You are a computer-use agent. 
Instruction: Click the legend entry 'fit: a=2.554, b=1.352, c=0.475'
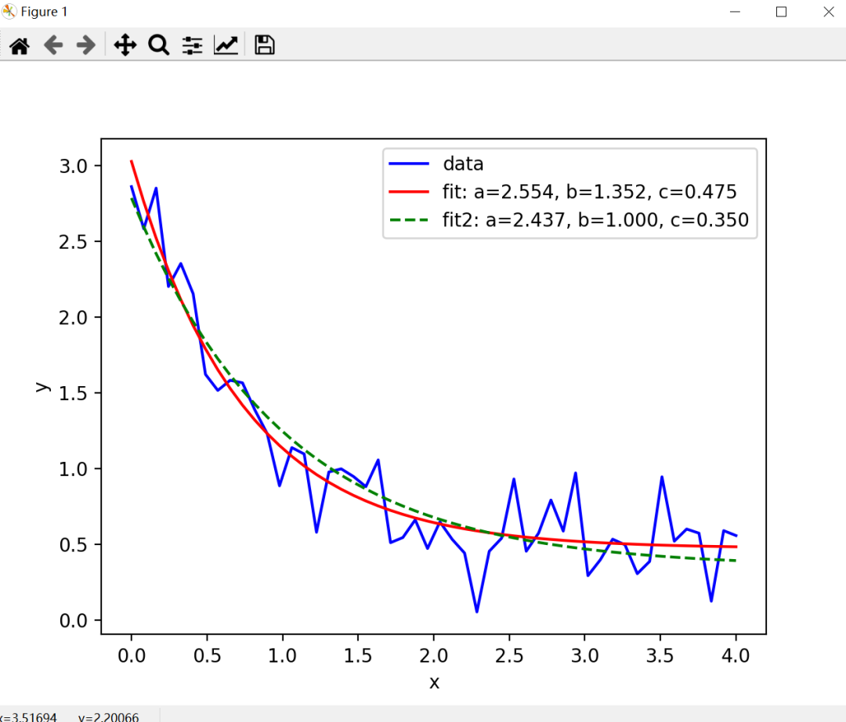point(590,192)
